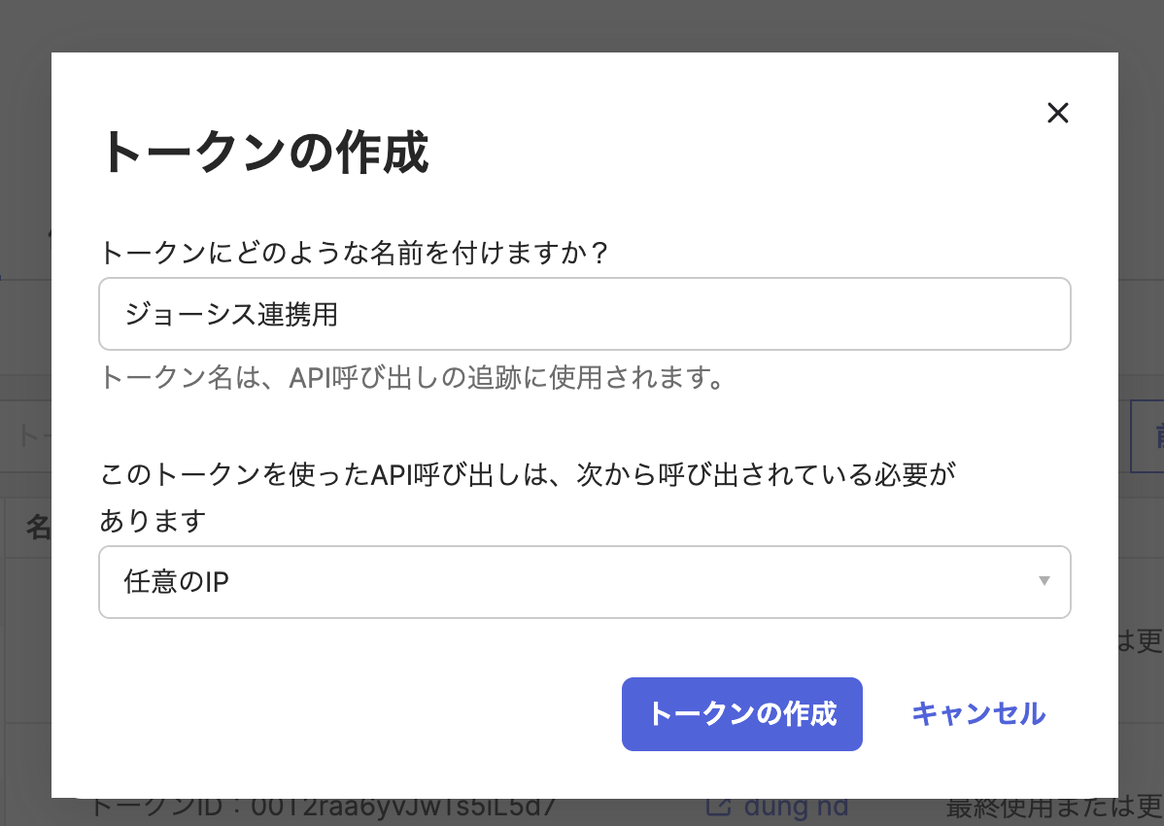Open the 任意のIP dropdown
1164x826 pixels.
[584, 582]
